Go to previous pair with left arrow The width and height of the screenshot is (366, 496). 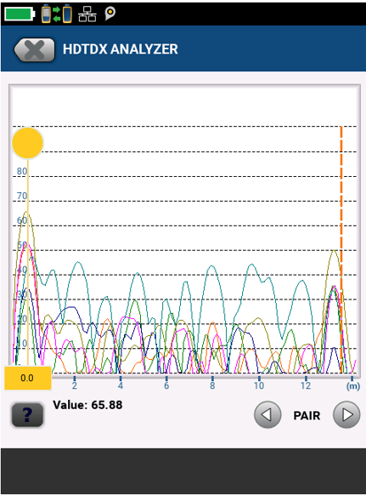(267, 414)
